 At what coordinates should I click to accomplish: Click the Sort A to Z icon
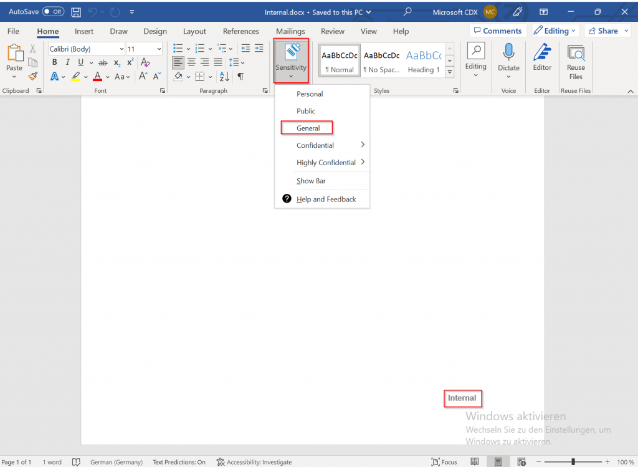click(224, 77)
